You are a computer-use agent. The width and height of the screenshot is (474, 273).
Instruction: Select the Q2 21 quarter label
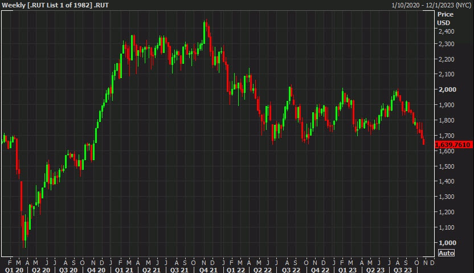click(150, 269)
